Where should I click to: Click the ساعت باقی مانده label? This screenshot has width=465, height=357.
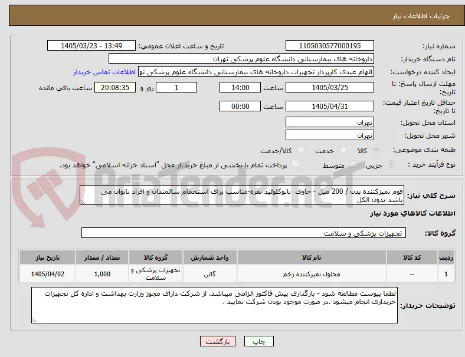click(x=66, y=88)
